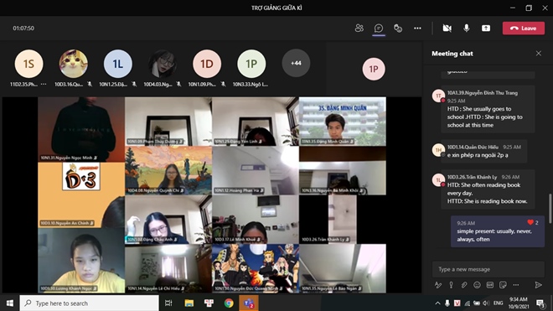Expand the +44 additional participants

point(296,63)
